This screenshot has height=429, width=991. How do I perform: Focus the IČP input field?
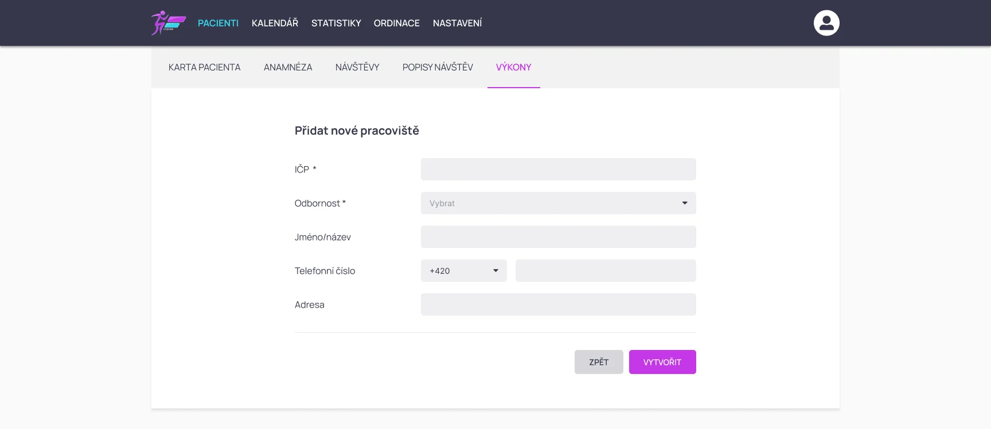558,170
